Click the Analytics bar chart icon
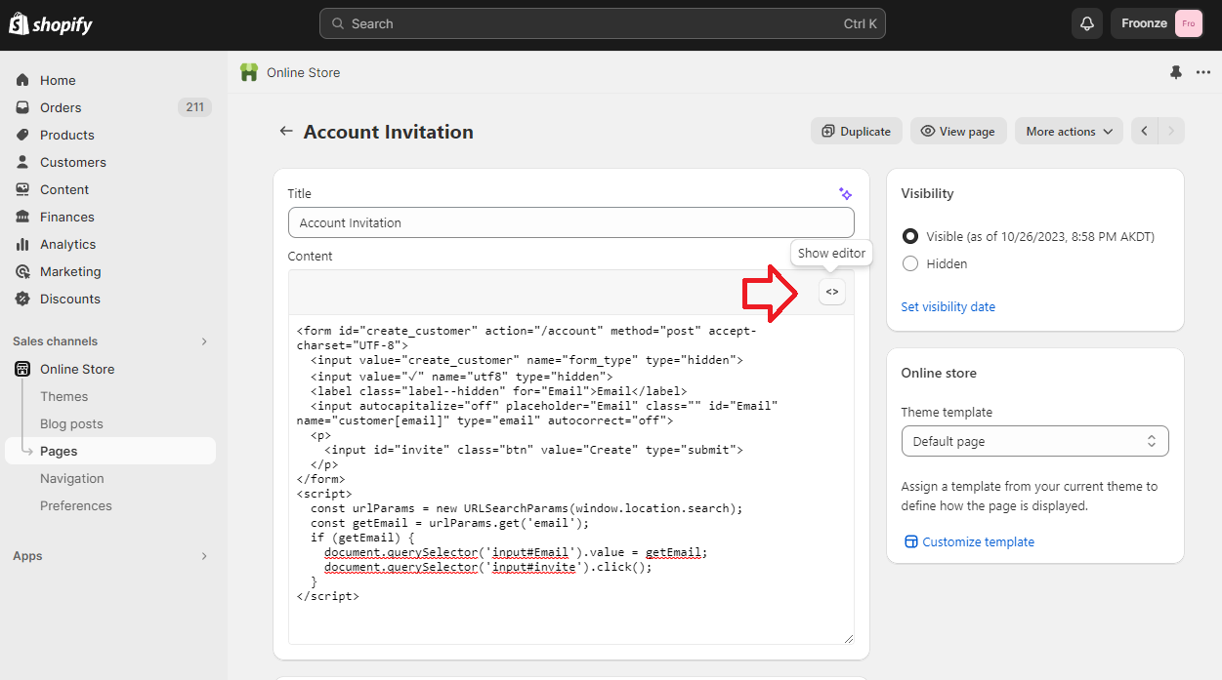 (x=22, y=244)
